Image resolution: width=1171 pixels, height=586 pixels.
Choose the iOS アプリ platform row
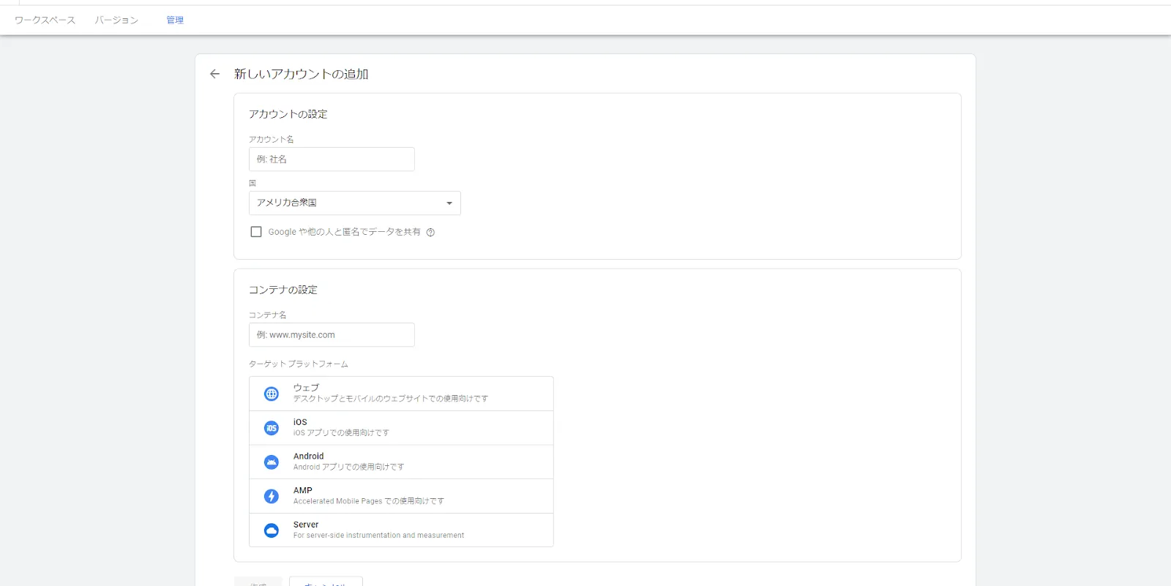(401, 428)
